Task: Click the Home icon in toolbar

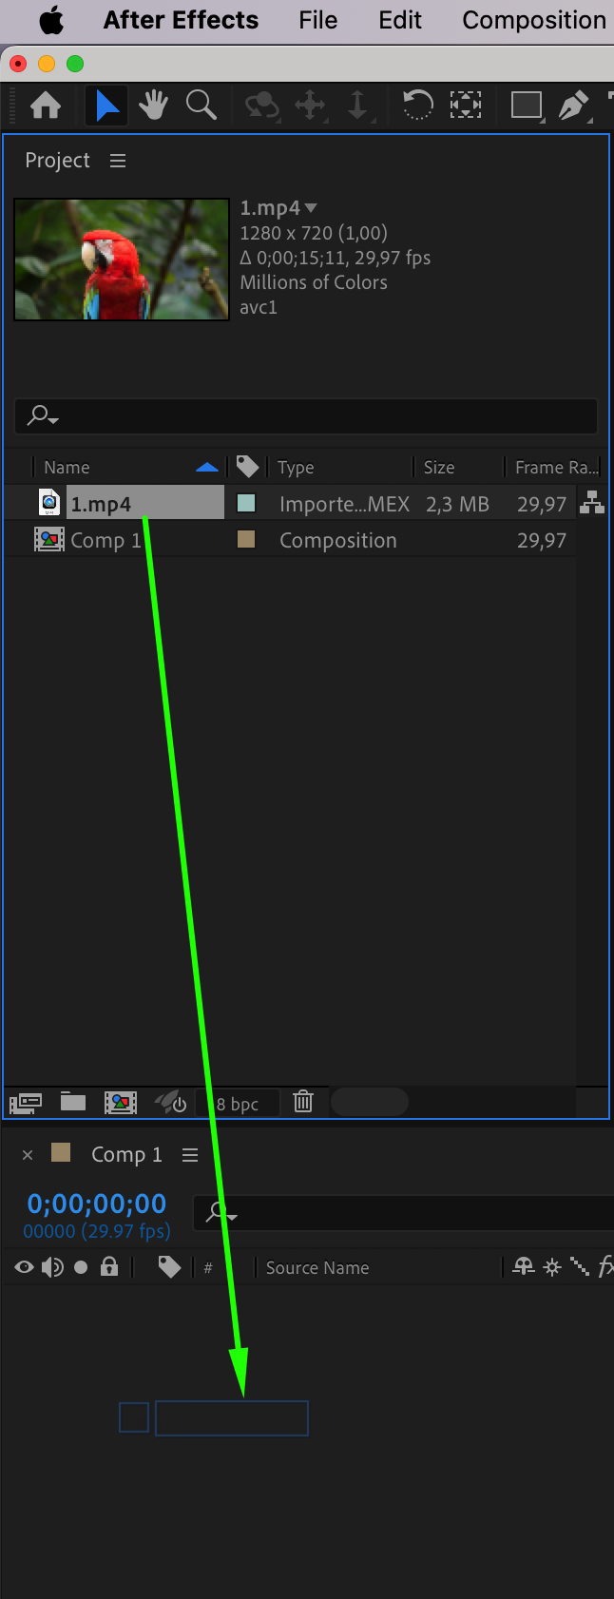Action: (46, 105)
